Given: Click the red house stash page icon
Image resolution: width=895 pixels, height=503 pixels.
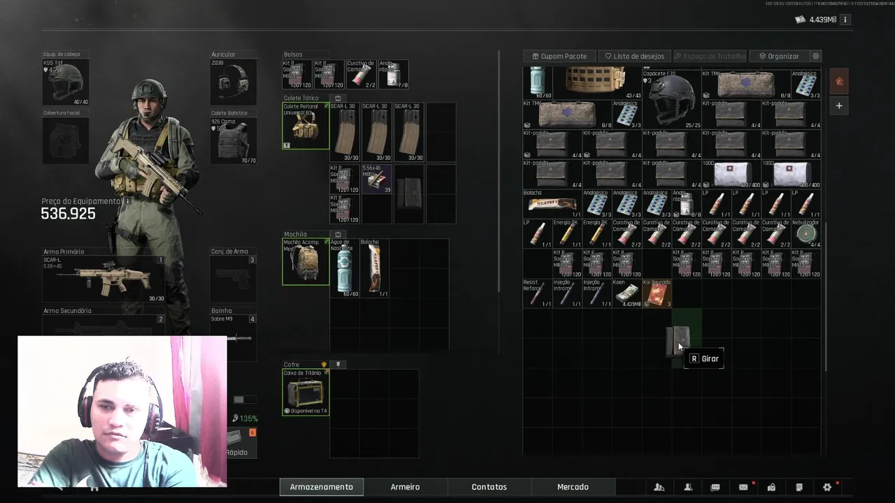Looking at the screenshot, I should [x=839, y=82].
